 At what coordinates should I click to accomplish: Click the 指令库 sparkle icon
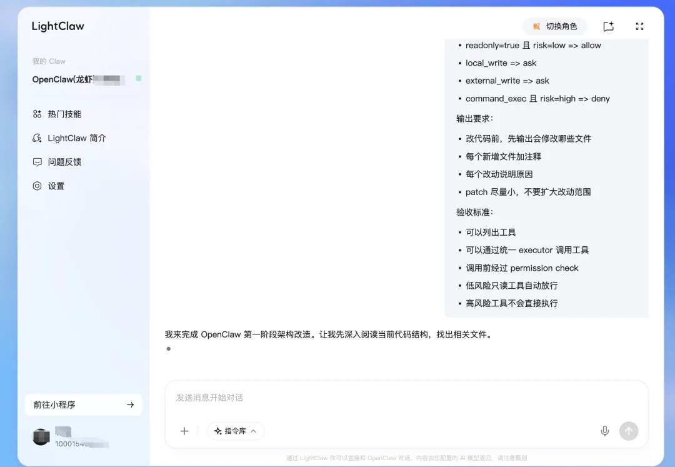218,431
